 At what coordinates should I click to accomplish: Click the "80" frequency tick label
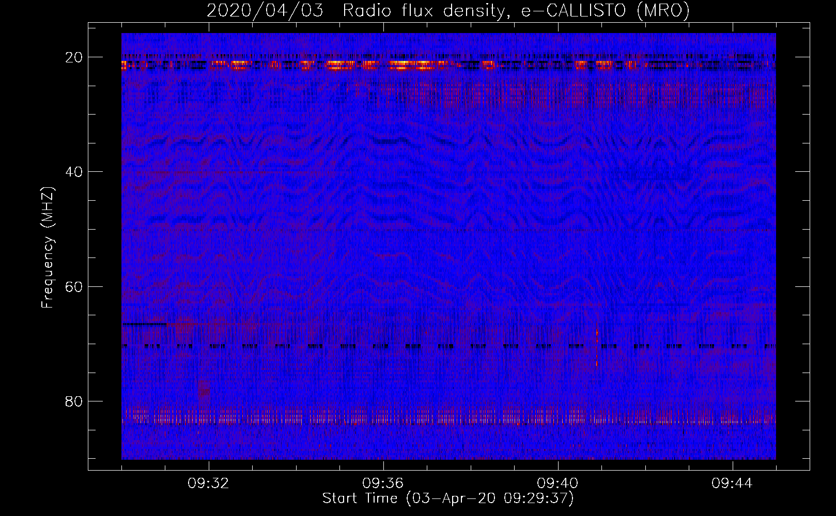(74, 401)
